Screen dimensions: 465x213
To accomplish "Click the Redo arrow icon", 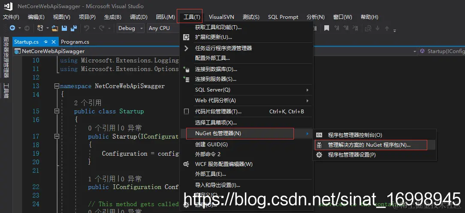I will [102, 28].
